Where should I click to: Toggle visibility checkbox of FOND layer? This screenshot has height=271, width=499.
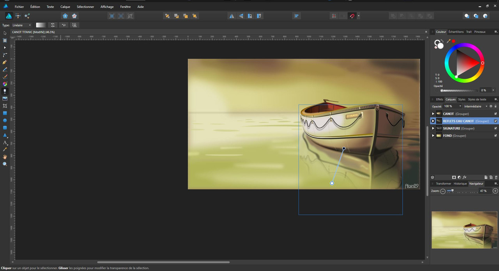coord(495,136)
